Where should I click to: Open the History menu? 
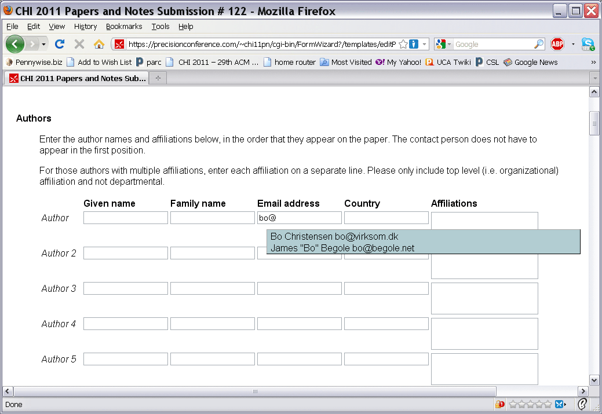85,27
